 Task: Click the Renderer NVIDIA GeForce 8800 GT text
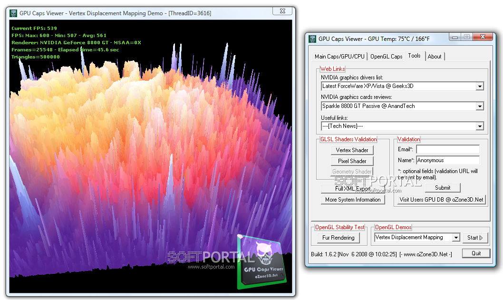pos(76,42)
